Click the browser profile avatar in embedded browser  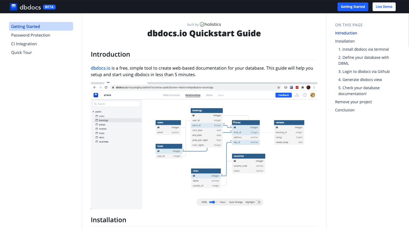click(x=308, y=88)
